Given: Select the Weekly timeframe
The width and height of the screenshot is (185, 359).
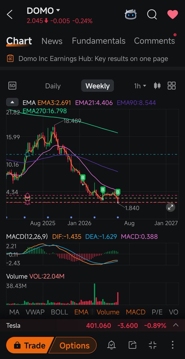Looking at the screenshot, I should click(x=98, y=86).
